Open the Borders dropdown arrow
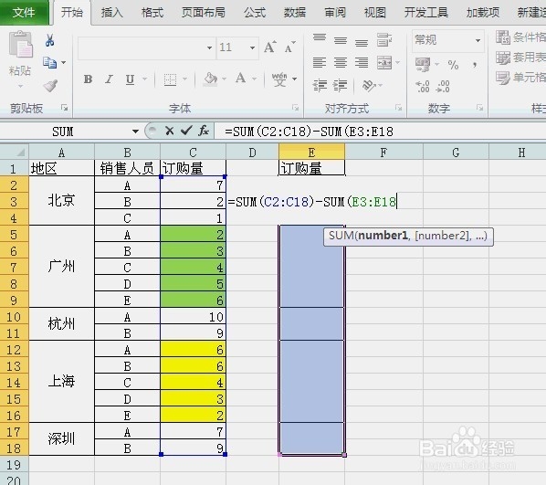546x485 pixels. click(x=185, y=79)
